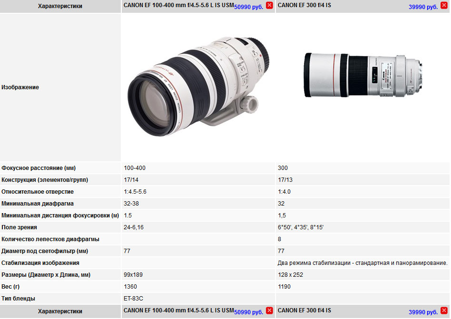This screenshot has height=319, width=451.
Task: Open the 39990 руб. price link in top header
Action: pyautogui.click(x=423, y=7)
